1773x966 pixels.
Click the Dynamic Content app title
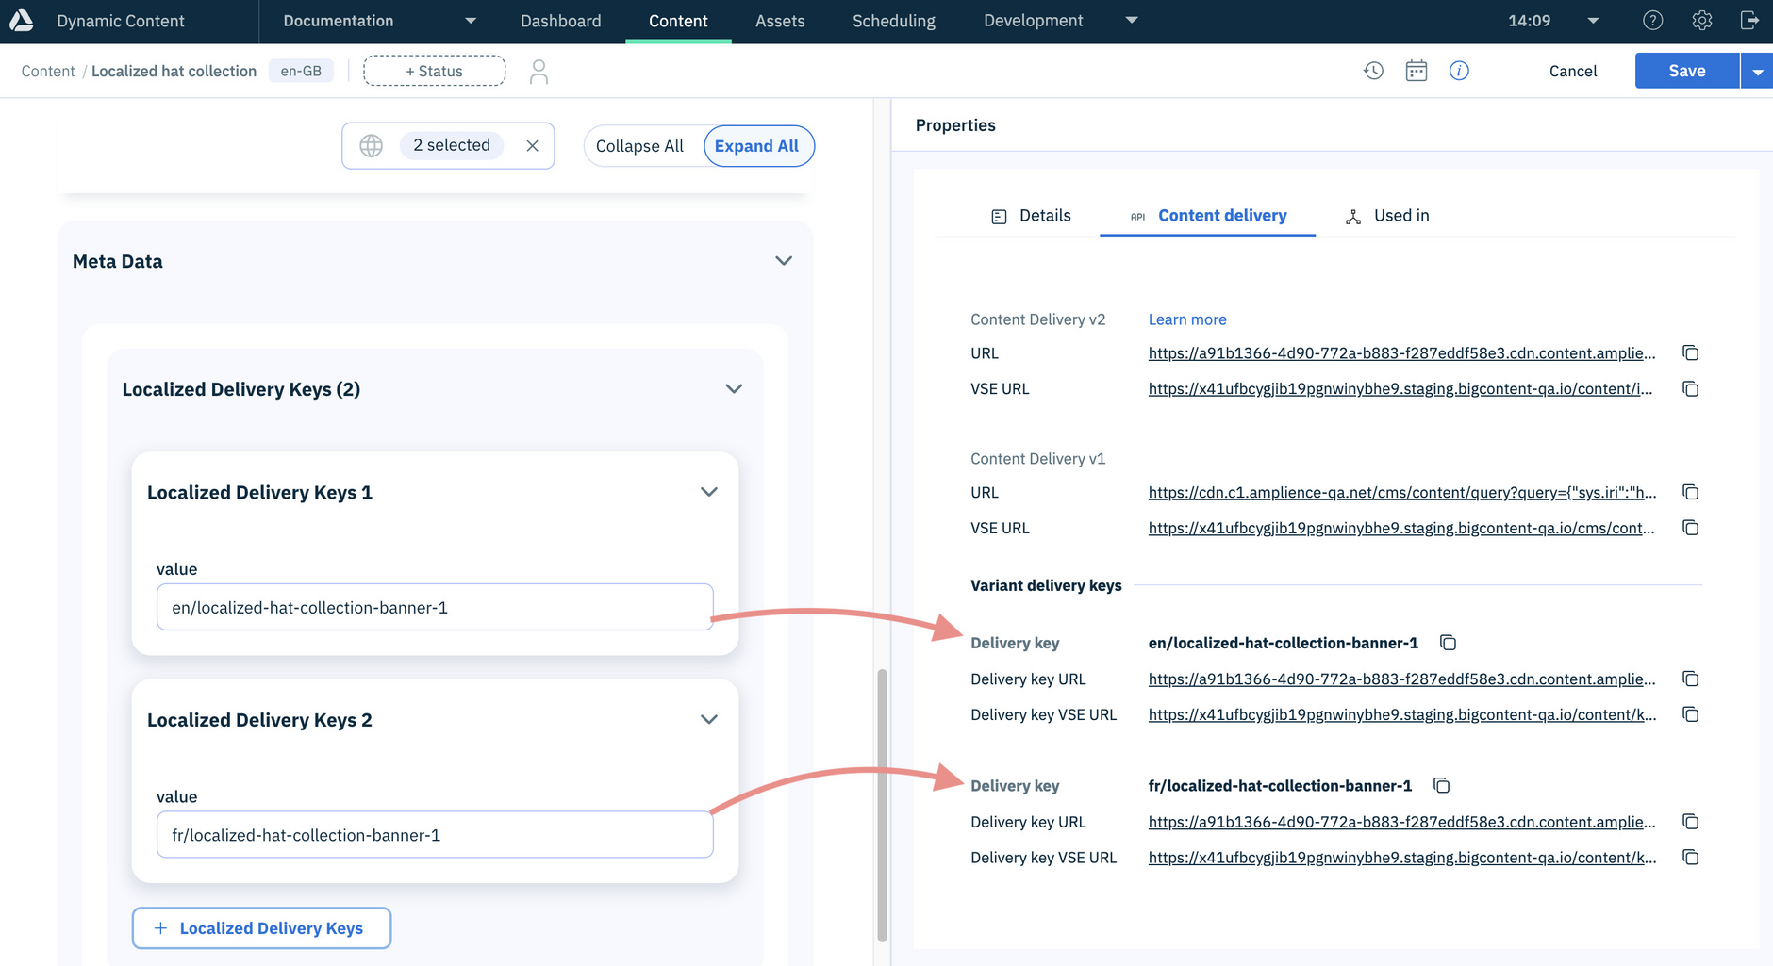121,21
